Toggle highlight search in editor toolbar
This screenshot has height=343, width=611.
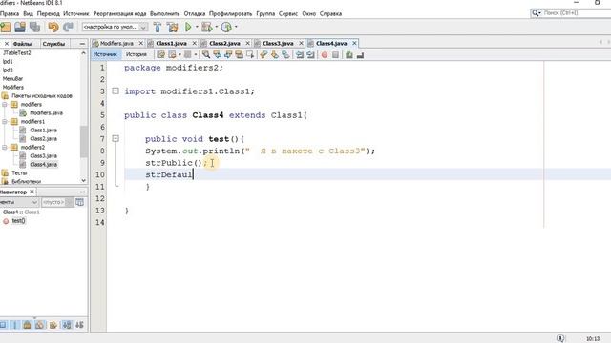239,55
